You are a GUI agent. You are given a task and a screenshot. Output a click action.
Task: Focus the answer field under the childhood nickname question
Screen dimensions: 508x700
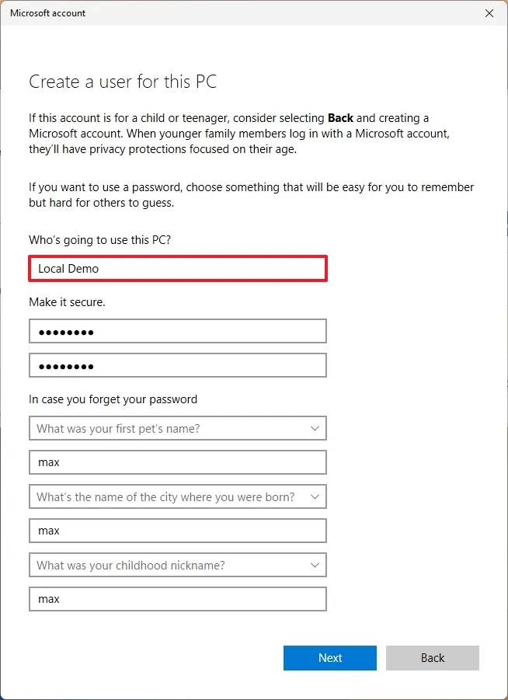coord(177,599)
